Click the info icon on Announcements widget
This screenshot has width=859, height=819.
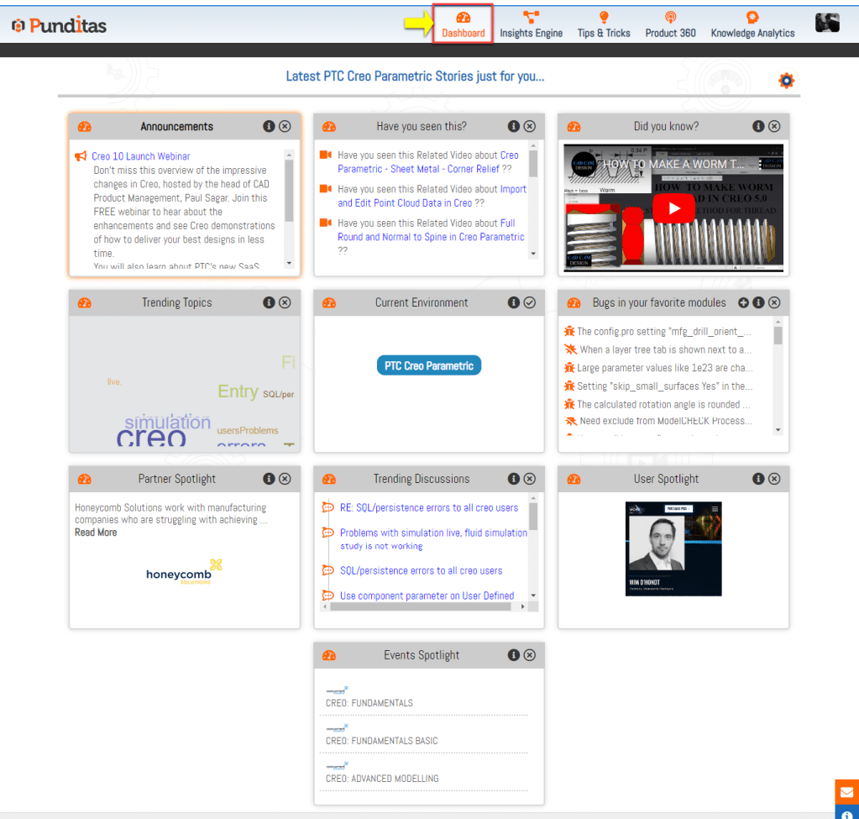269,126
